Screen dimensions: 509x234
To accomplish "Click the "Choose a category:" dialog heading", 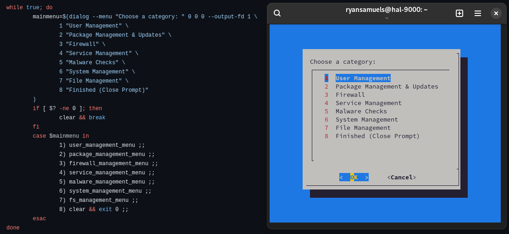I will pos(343,61).
